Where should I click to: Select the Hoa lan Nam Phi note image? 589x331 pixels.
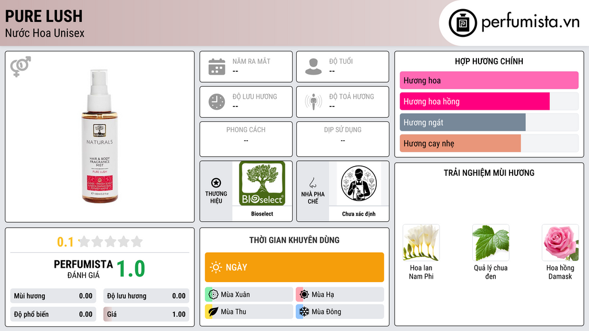pyautogui.click(x=421, y=243)
